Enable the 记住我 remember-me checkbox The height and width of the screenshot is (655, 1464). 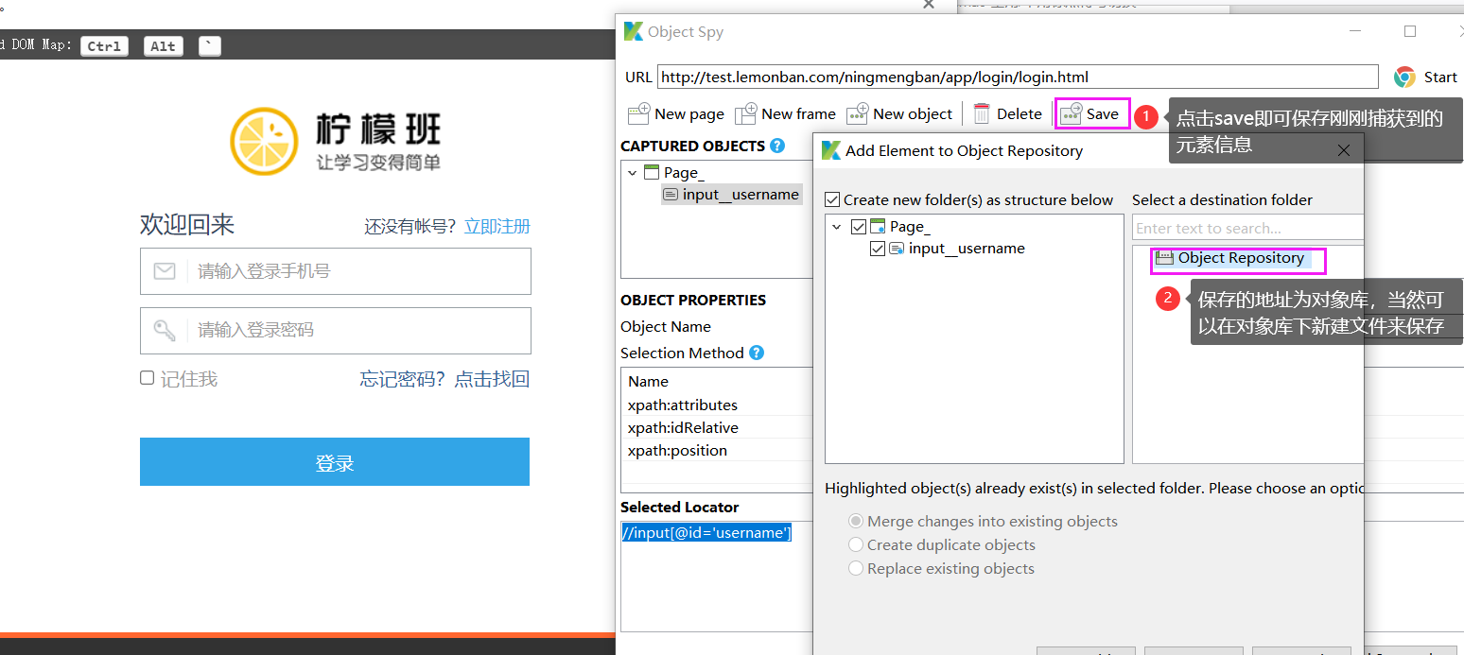pos(148,377)
